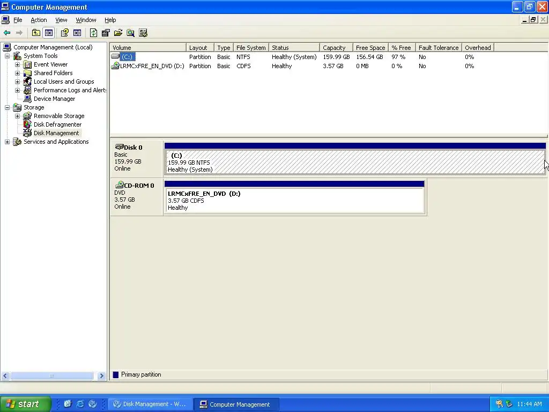Expand the Shared Folders node
The image size is (549, 412).
[17, 73]
